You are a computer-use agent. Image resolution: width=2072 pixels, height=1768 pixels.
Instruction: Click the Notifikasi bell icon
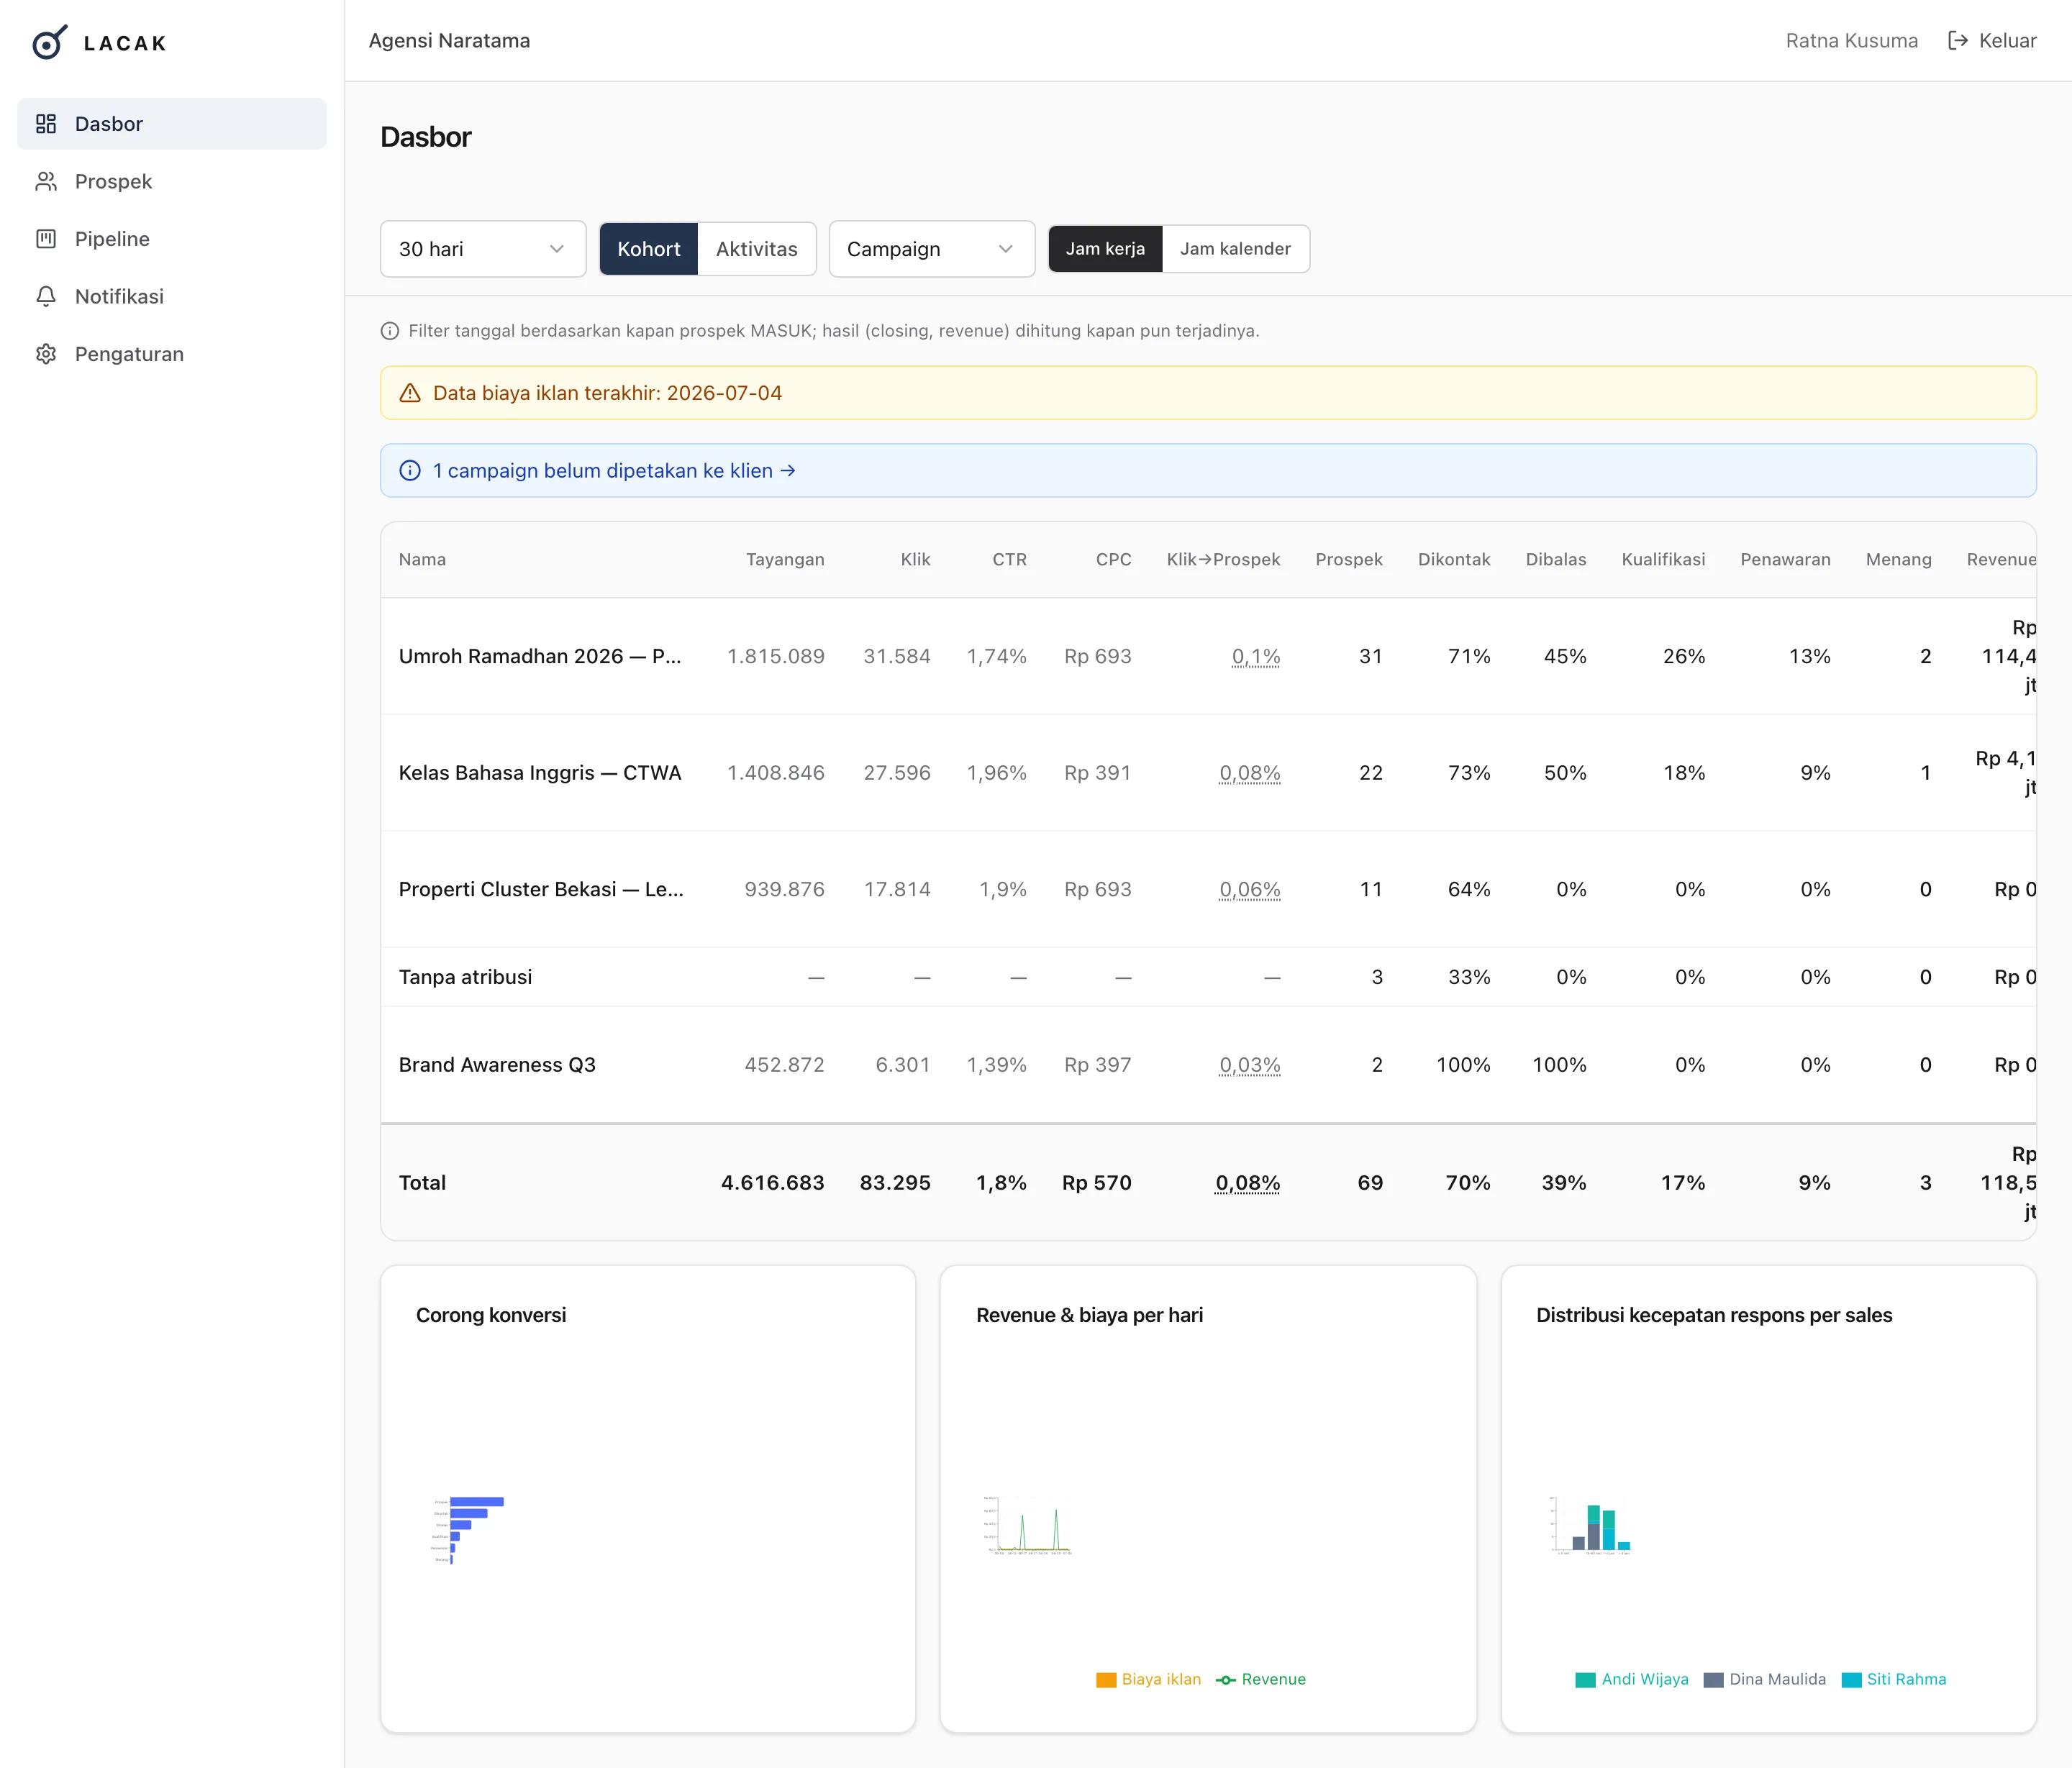tap(46, 296)
